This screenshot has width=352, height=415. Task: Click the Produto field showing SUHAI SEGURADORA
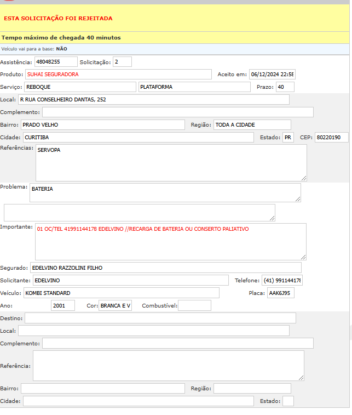118,74
